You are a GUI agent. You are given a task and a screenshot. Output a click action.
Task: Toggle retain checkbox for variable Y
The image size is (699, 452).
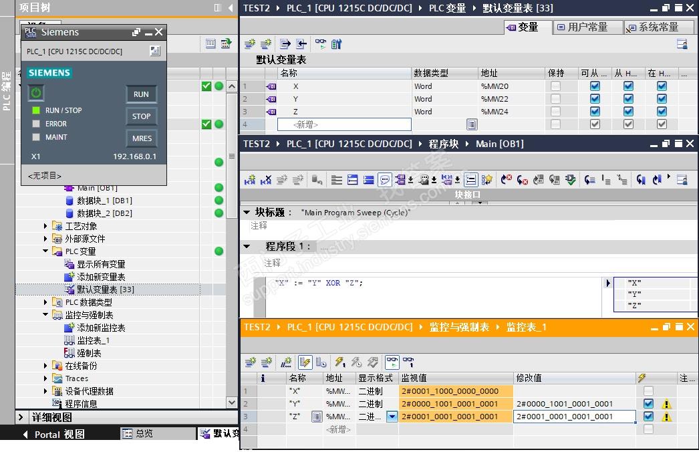[555, 98]
